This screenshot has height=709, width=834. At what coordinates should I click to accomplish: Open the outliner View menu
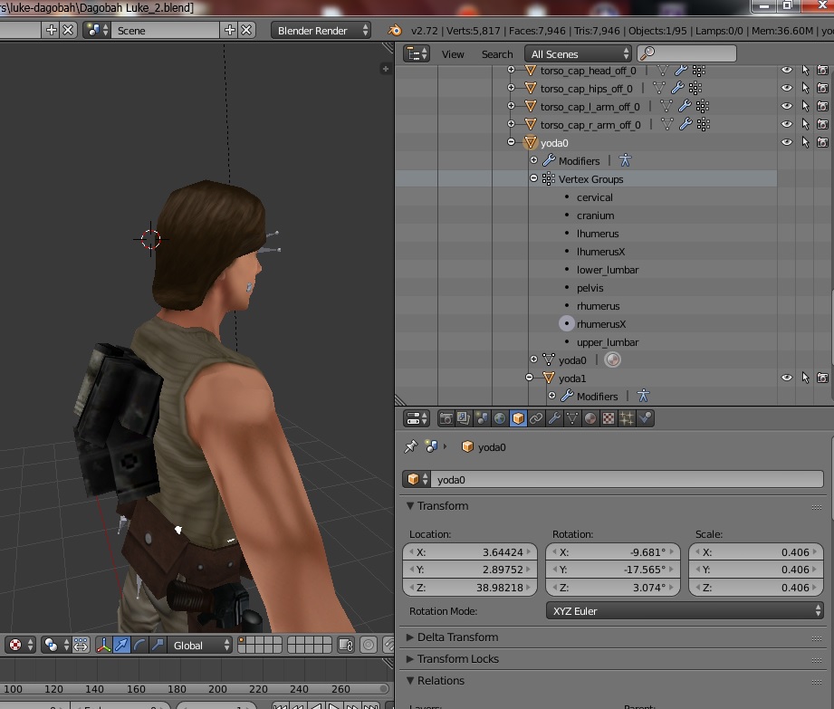(x=453, y=54)
